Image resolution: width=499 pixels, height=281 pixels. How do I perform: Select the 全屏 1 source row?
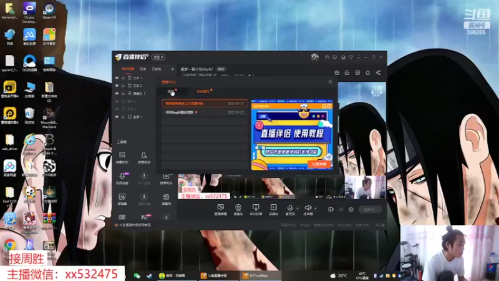pos(135,117)
